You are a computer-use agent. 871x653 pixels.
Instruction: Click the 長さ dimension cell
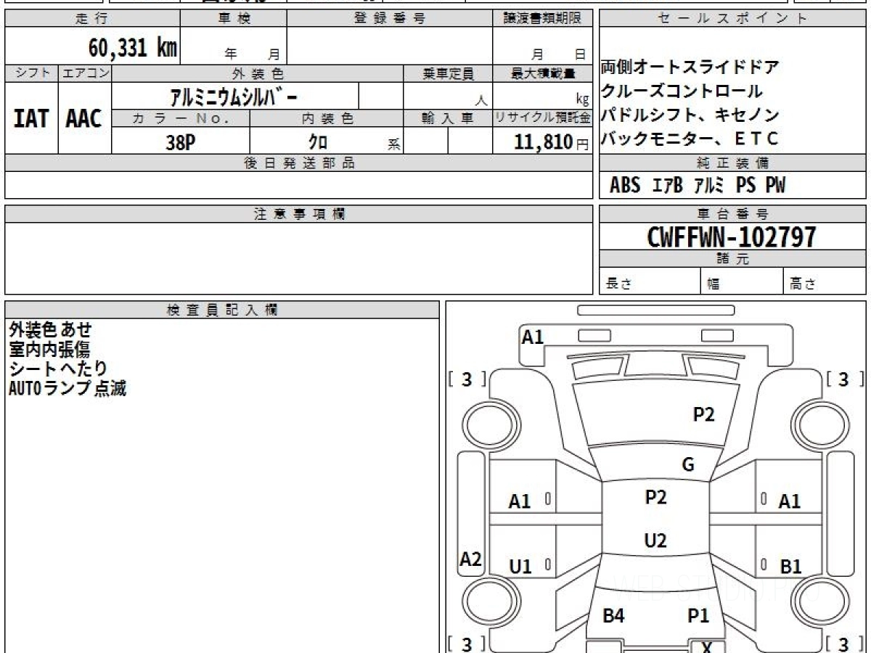coord(650,282)
